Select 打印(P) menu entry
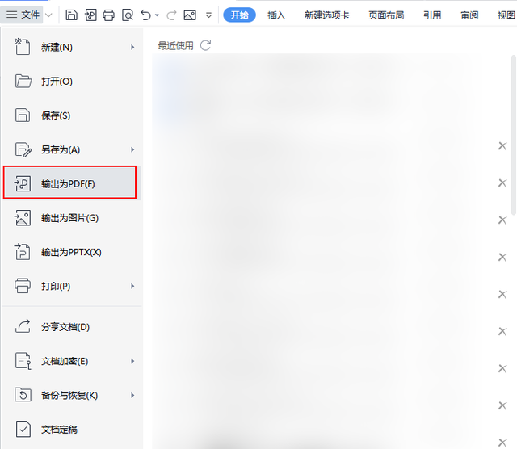 (73, 286)
